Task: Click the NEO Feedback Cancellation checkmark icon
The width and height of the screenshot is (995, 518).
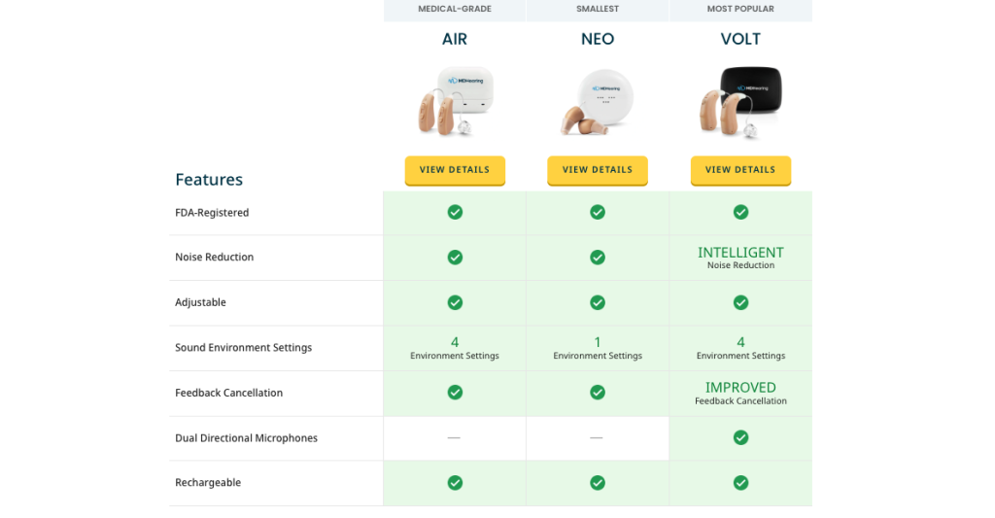Action: (598, 393)
